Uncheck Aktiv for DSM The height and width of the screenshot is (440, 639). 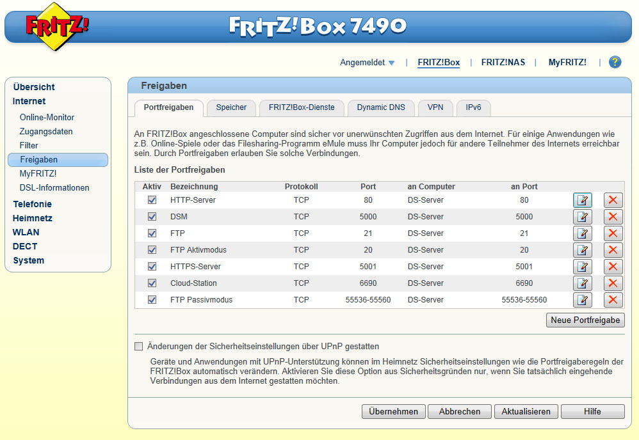152,217
